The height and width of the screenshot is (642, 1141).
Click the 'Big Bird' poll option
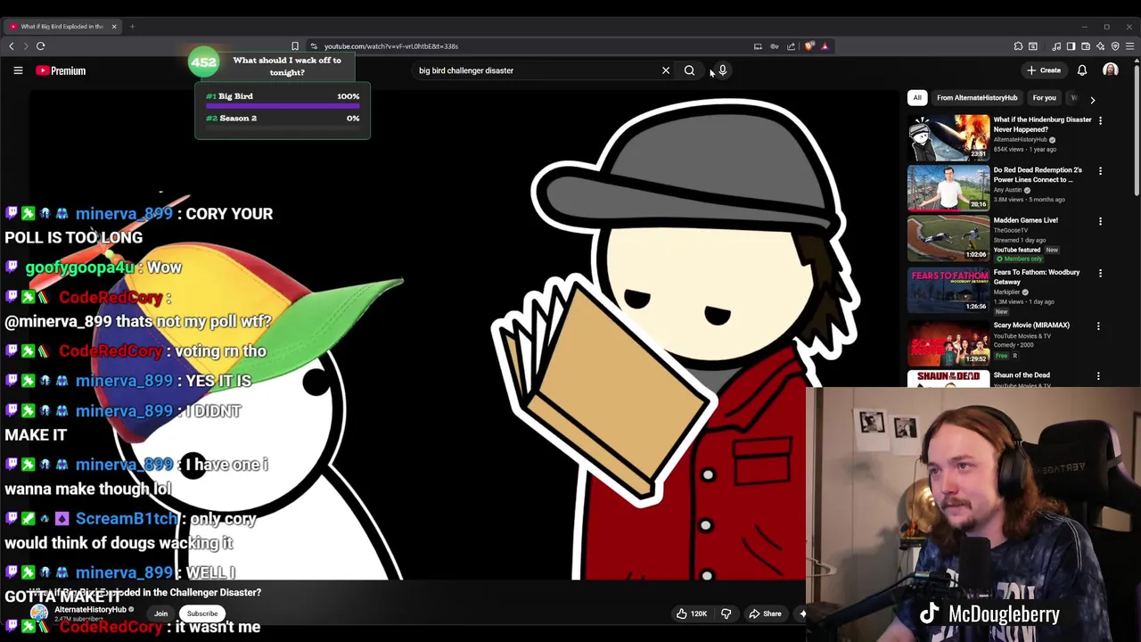pos(283,100)
